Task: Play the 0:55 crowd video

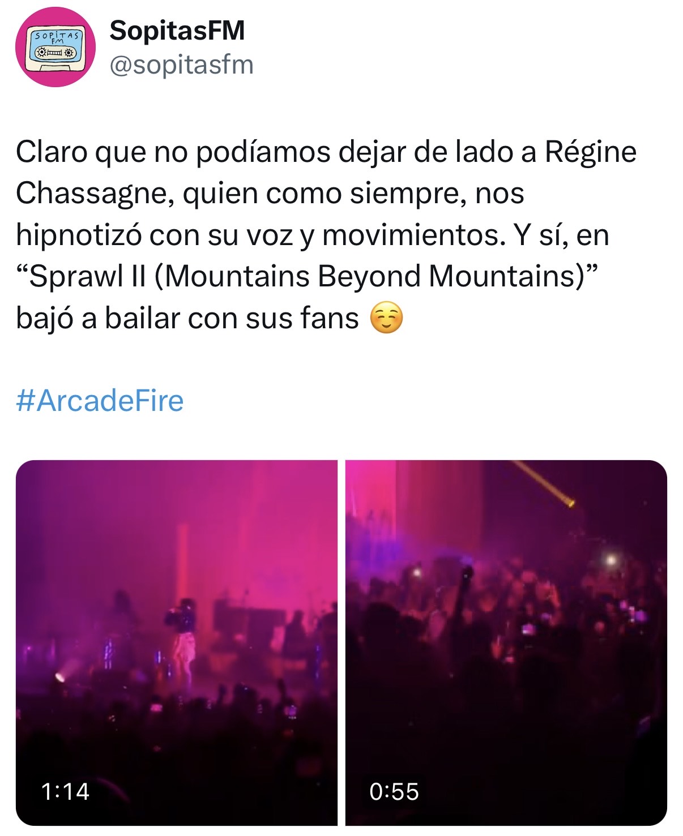Action: 506,643
